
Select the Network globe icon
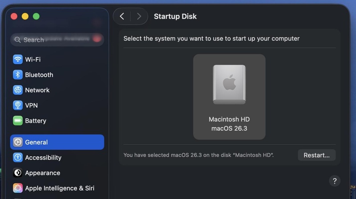pyautogui.click(x=18, y=90)
